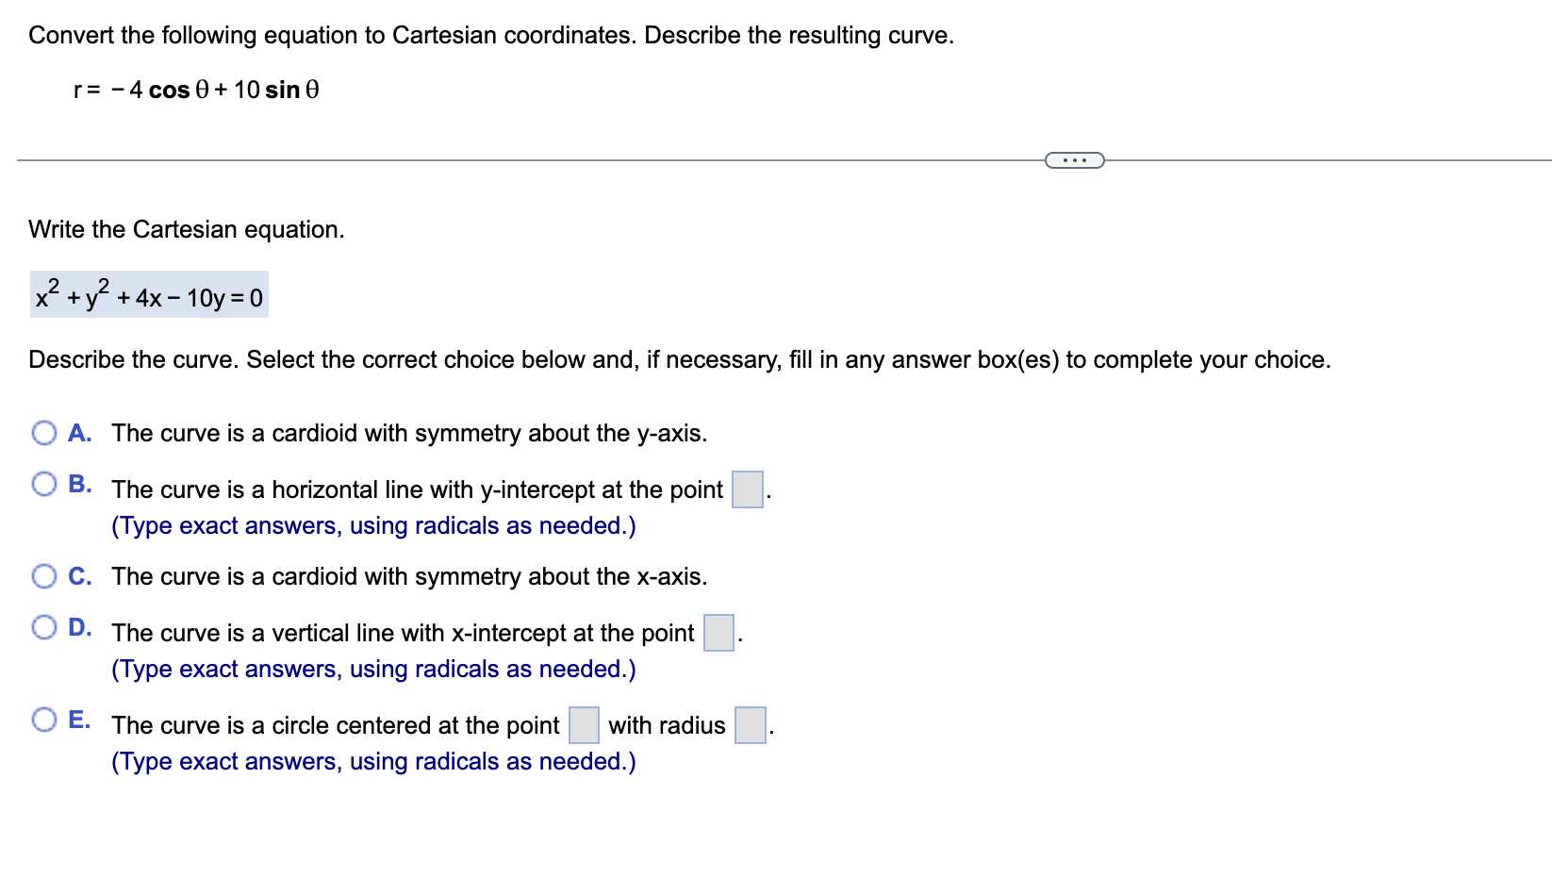Click the exact answers hint under choice E
This screenshot has height=878, width=1552.
point(373,761)
